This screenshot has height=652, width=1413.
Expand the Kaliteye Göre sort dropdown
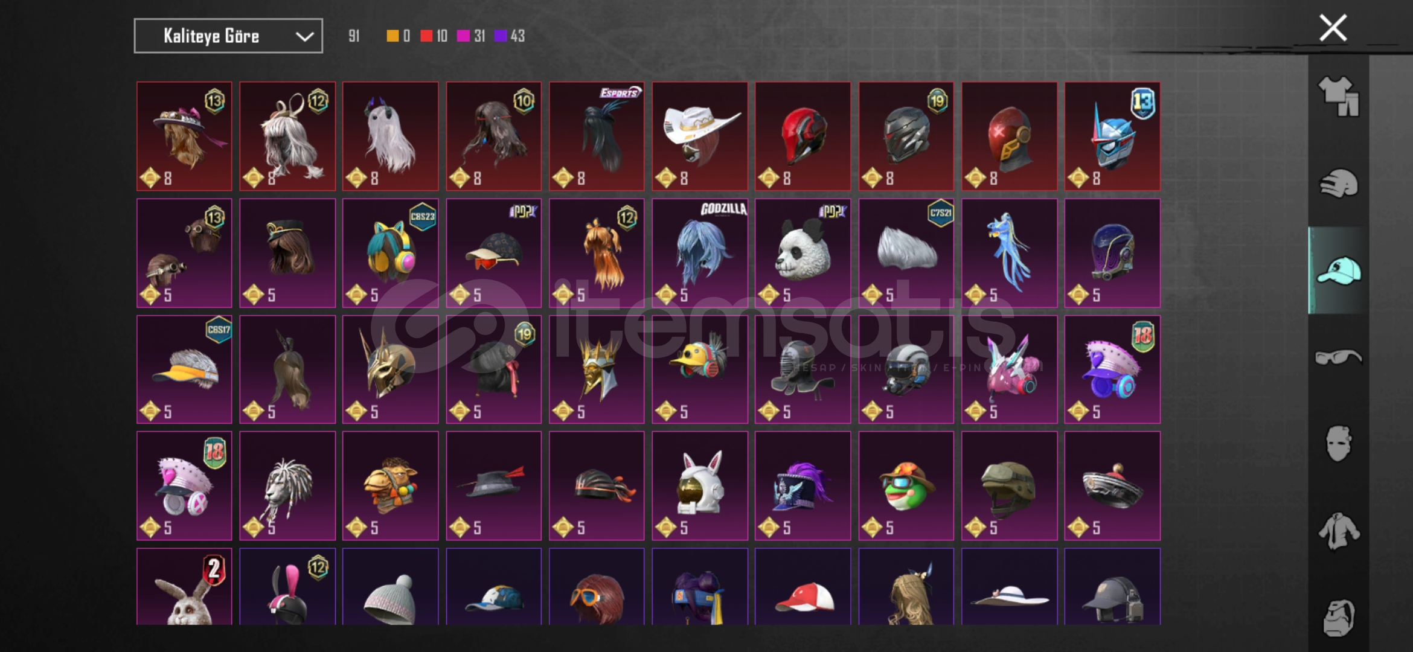coord(228,36)
